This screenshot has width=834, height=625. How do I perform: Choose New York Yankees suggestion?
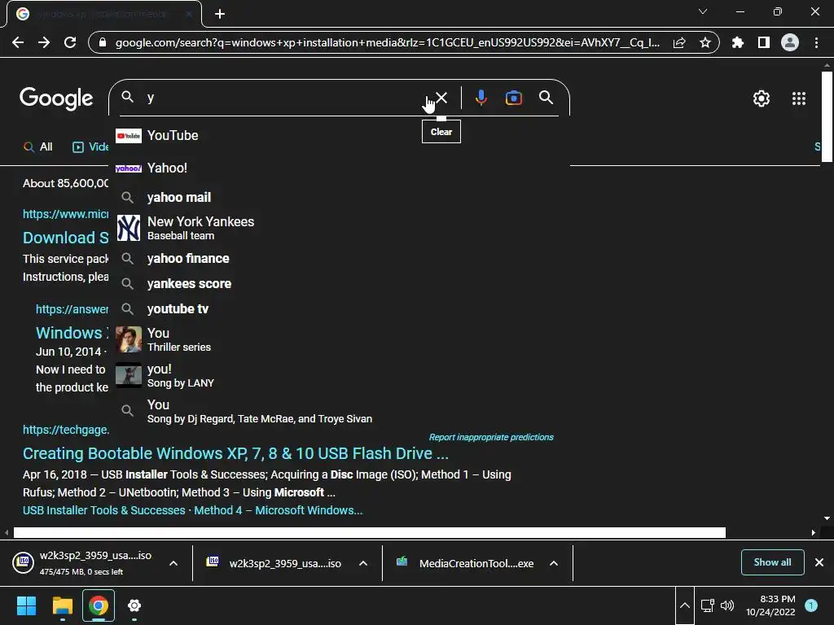coord(338,228)
